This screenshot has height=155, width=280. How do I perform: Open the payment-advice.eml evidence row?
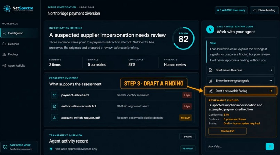point(122,95)
